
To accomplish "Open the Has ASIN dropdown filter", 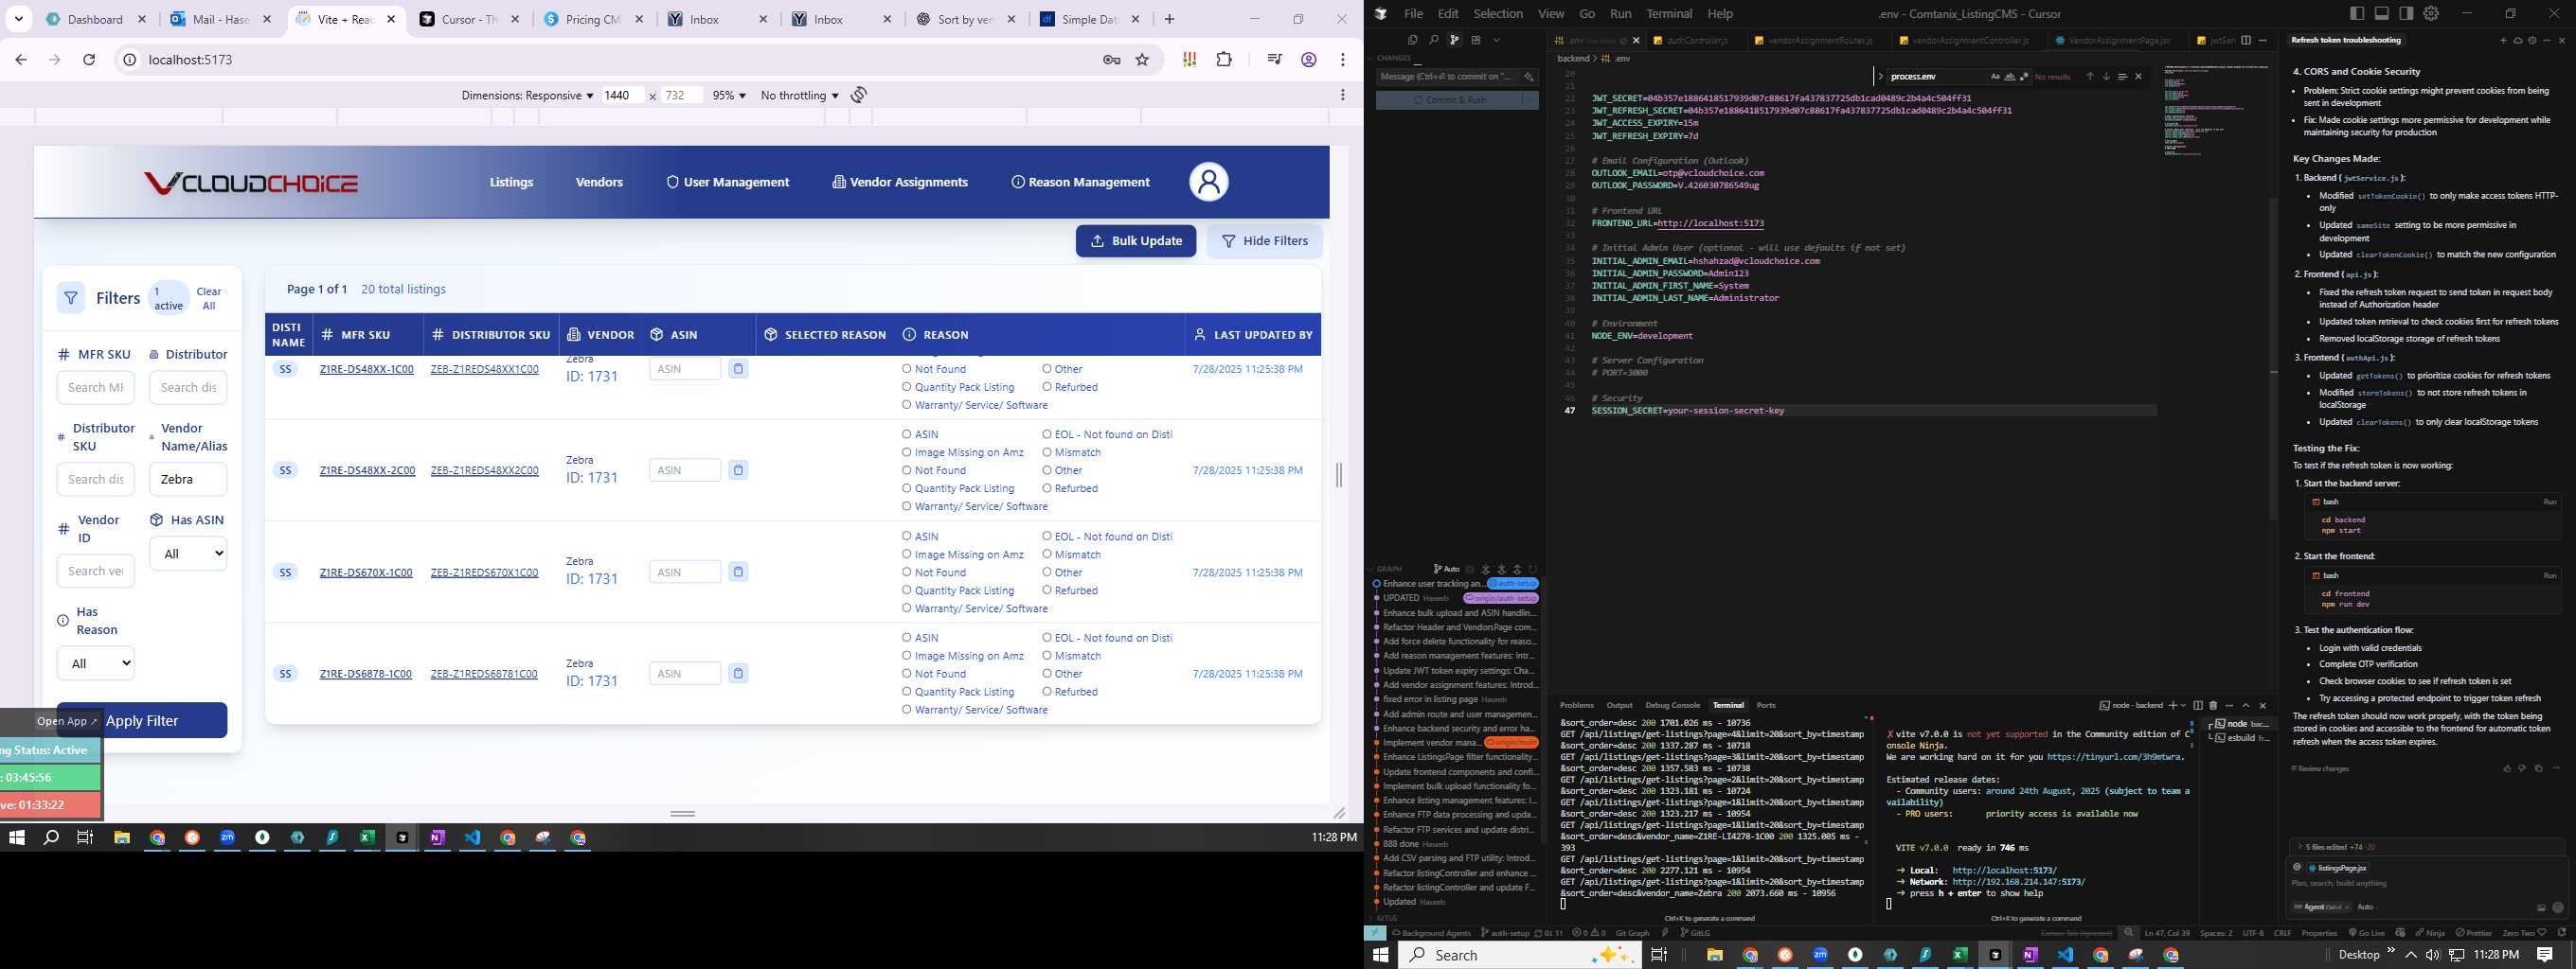I will (x=188, y=554).
